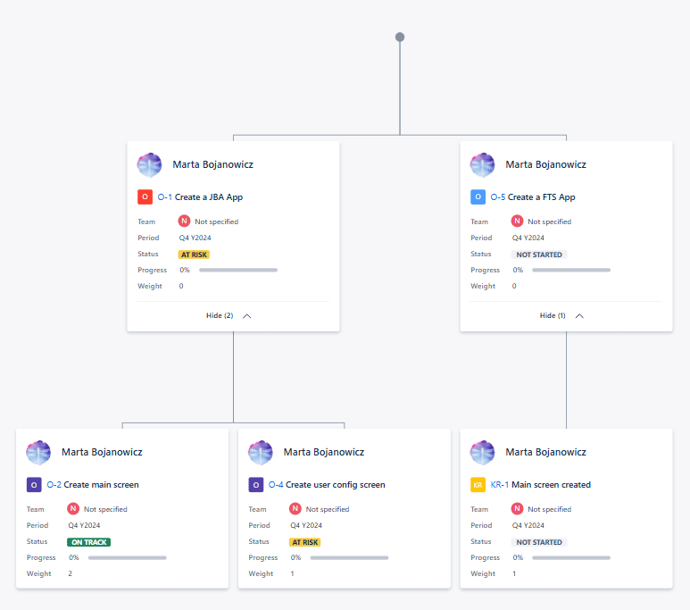The height and width of the screenshot is (610, 690).
Task: Click the root node dot at tree top
Action: click(400, 38)
